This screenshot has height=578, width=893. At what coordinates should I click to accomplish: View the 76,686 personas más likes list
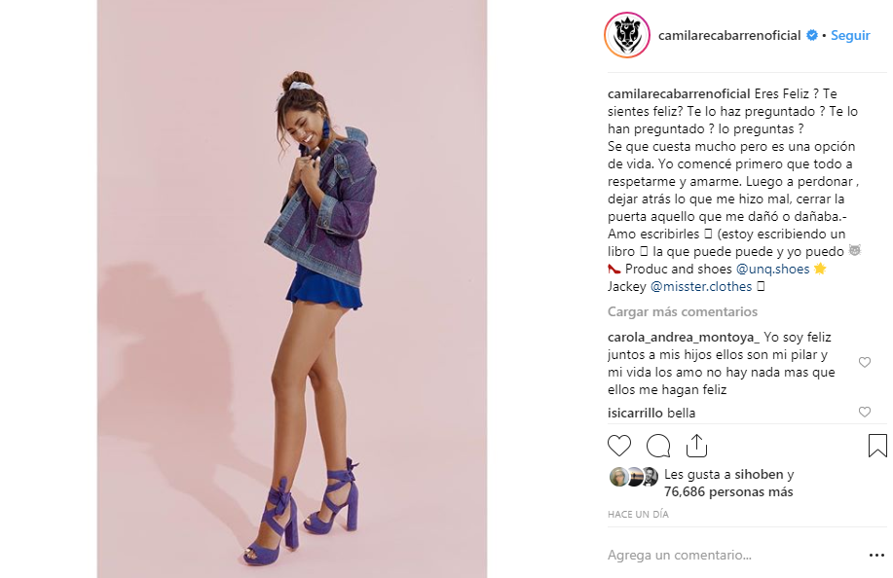(728, 492)
